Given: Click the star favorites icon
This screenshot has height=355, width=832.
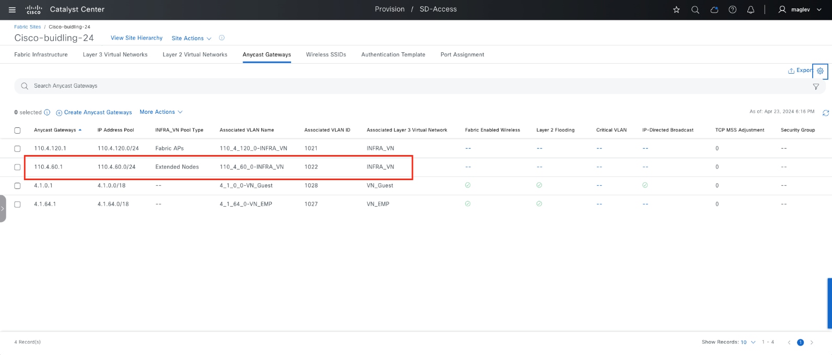Looking at the screenshot, I should pyautogui.click(x=676, y=9).
